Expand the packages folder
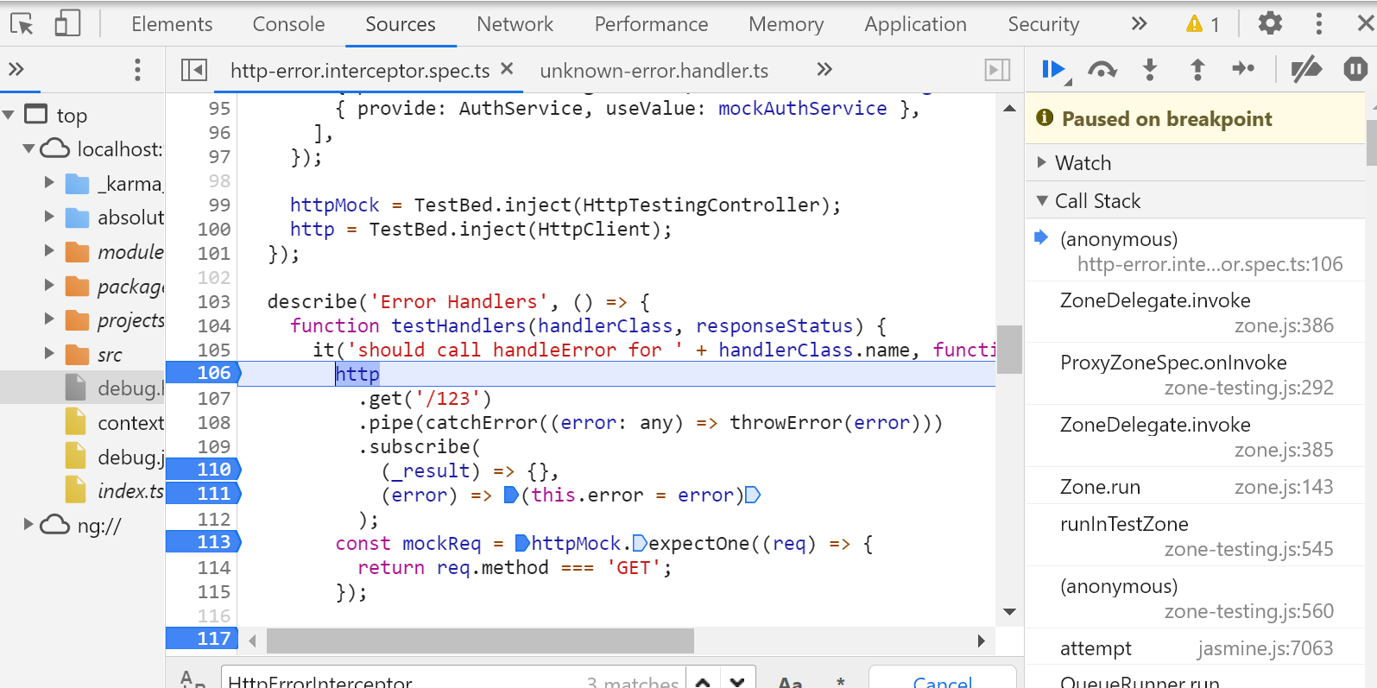This screenshot has height=688, width=1377. (49, 286)
